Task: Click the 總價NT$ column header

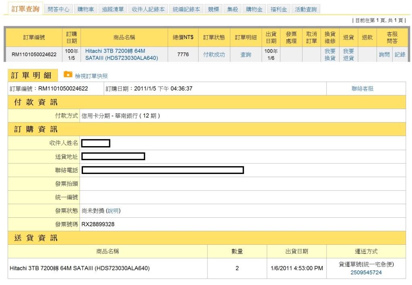Action: pos(183,37)
